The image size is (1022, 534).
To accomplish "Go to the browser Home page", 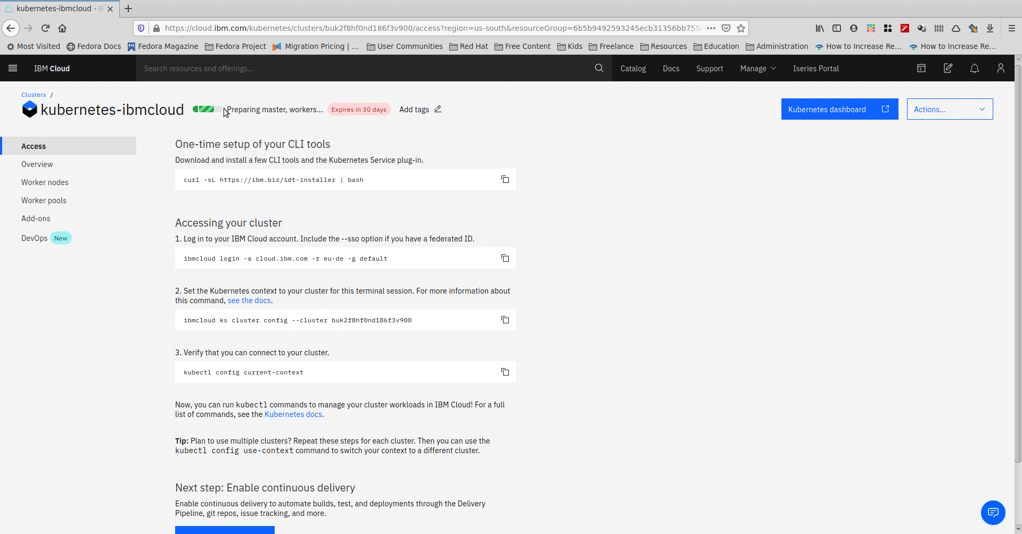I will (x=62, y=28).
